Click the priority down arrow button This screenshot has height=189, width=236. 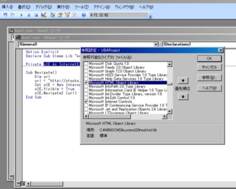point(183,97)
